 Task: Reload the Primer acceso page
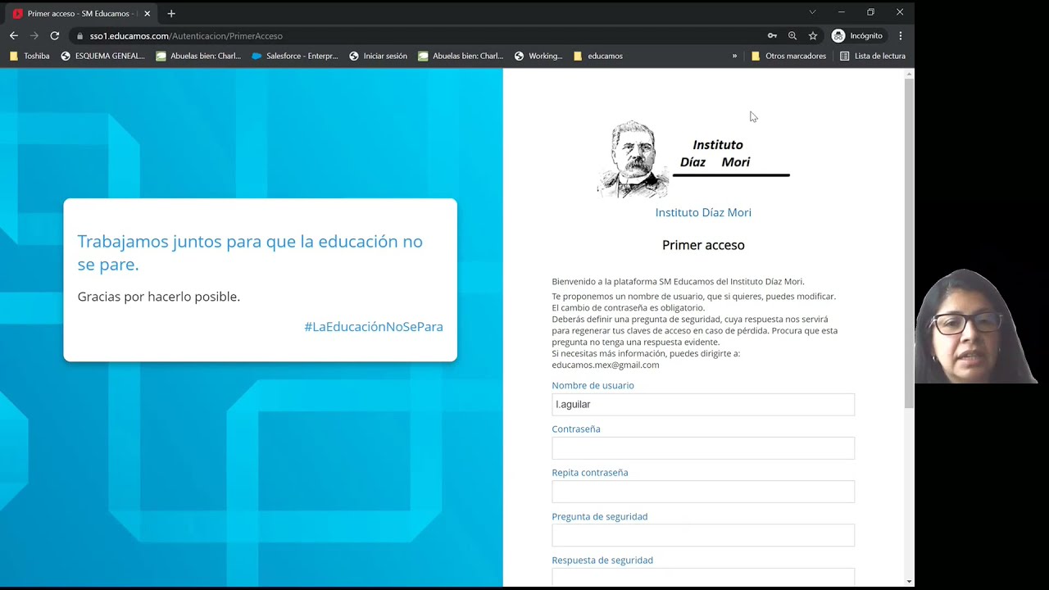(x=55, y=36)
